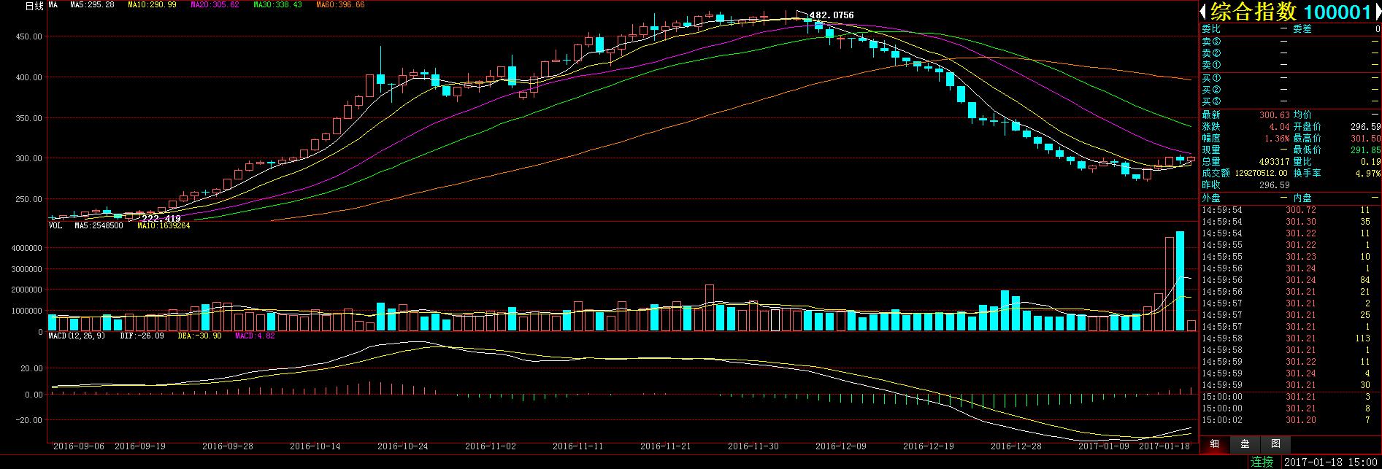
Task: Click the 买① order row
Action: tap(1291, 78)
